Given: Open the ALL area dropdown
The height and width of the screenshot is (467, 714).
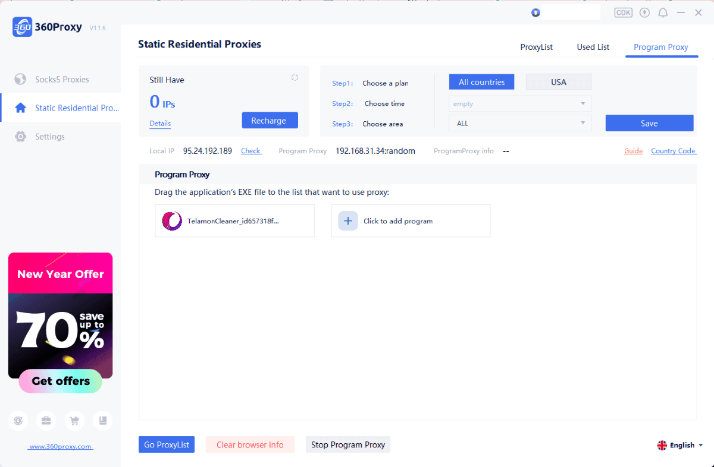Looking at the screenshot, I should click(x=520, y=124).
